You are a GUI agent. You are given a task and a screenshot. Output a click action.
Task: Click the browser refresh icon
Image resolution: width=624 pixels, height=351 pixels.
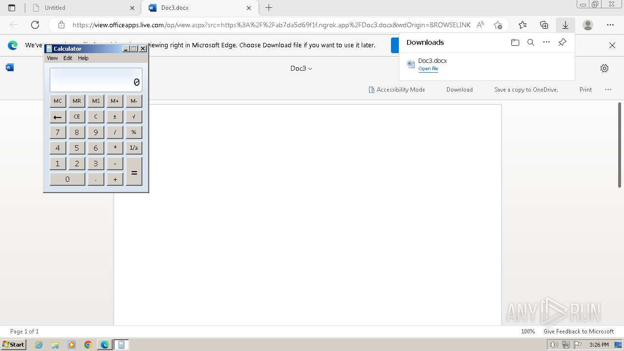point(35,25)
